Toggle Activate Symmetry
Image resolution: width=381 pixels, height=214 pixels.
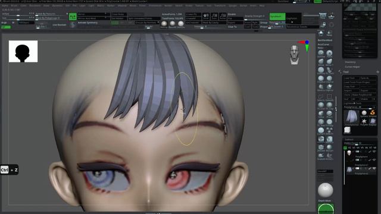click(88, 23)
